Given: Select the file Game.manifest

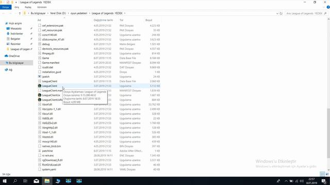Looking at the screenshot, I should click(51, 63).
